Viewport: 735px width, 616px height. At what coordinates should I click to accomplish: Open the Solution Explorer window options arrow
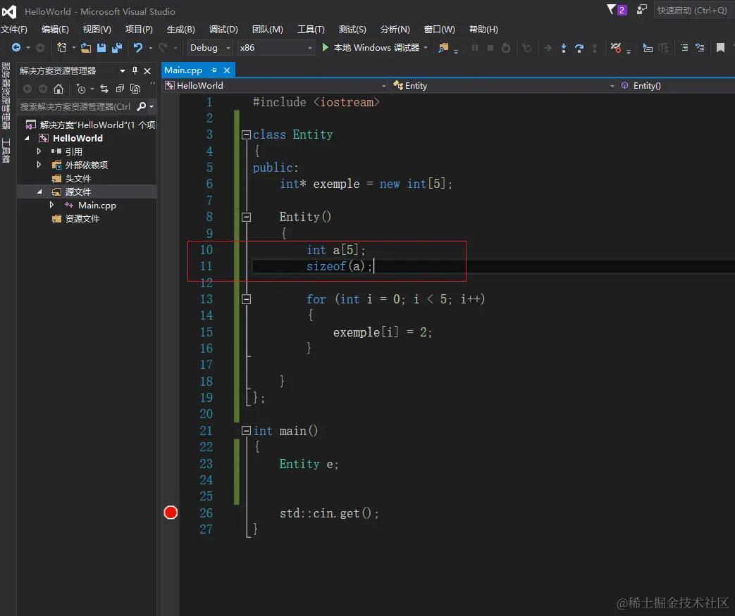tap(123, 70)
